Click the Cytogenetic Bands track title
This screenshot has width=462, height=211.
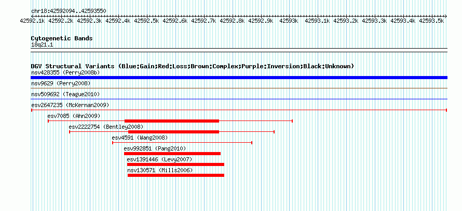click(x=62, y=38)
